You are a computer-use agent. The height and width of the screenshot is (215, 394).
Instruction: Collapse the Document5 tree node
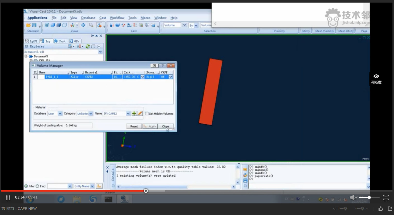coord(26,56)
